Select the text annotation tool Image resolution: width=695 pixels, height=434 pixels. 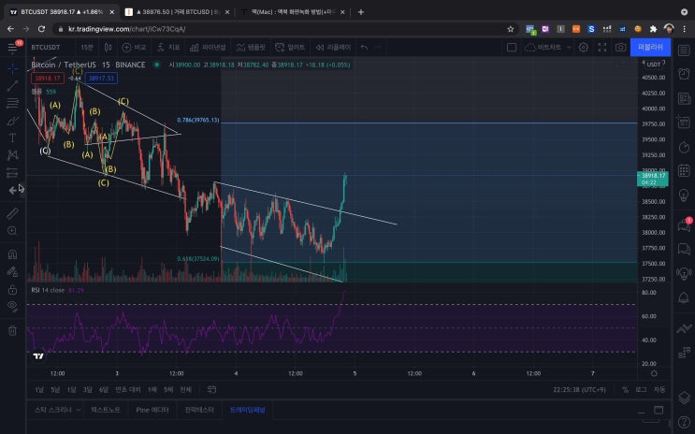click(12, 137)
